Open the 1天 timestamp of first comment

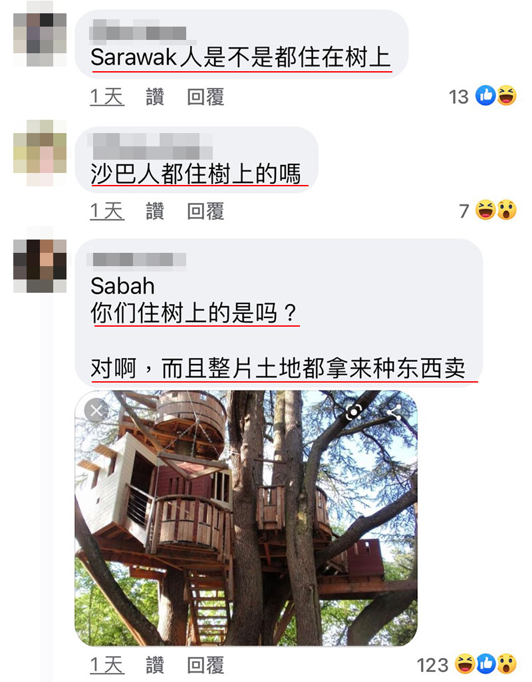point(107,96)
